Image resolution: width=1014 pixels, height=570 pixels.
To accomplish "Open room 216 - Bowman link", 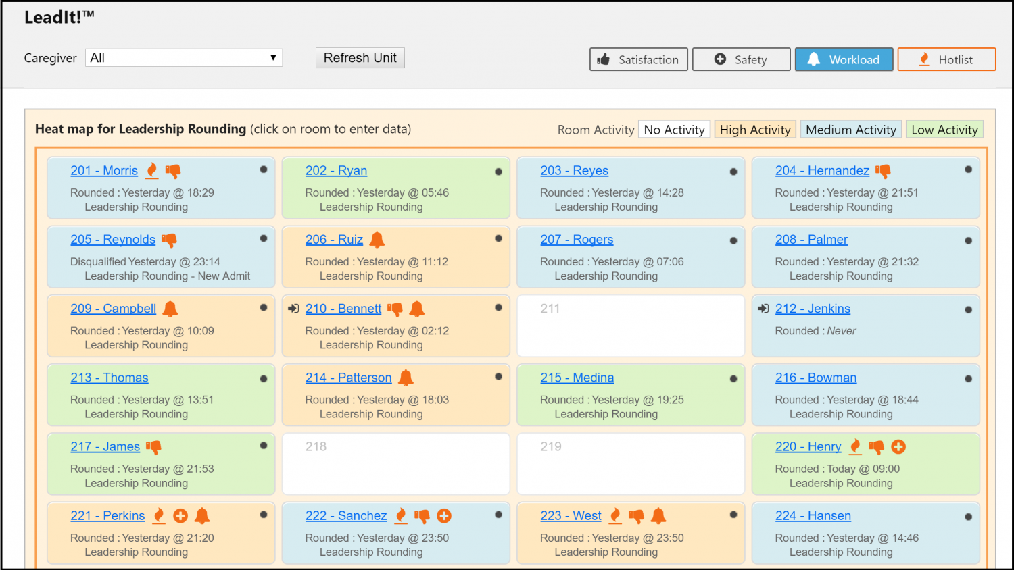I will (815, 378).
